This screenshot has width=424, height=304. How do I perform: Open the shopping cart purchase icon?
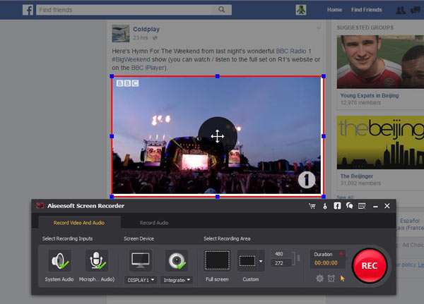(x=312, y=206)
